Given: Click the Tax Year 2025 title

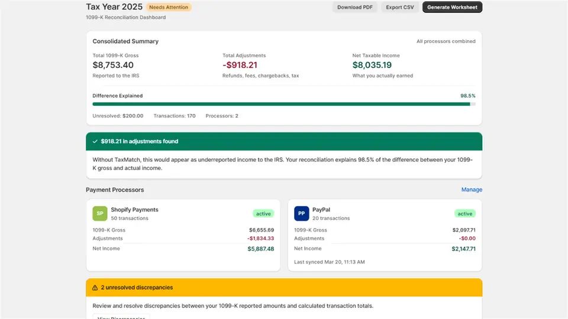Looking at the screenshot, I should 114,7.
